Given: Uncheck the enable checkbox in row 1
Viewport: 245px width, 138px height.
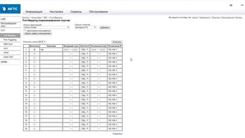Looking at the screenshot, I should click(34, 49).
